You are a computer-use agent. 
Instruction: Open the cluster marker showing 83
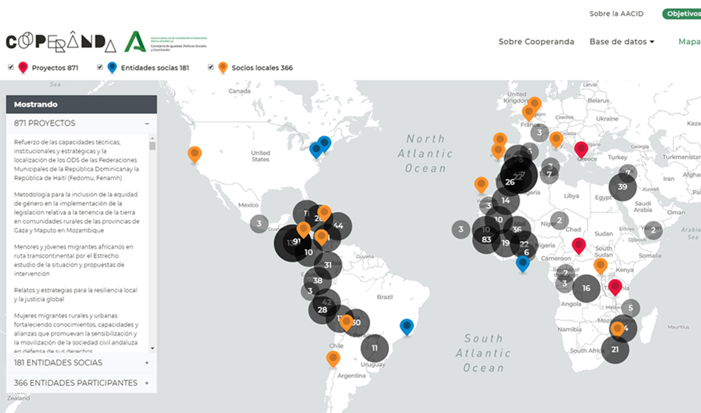(x=486, y=239)
